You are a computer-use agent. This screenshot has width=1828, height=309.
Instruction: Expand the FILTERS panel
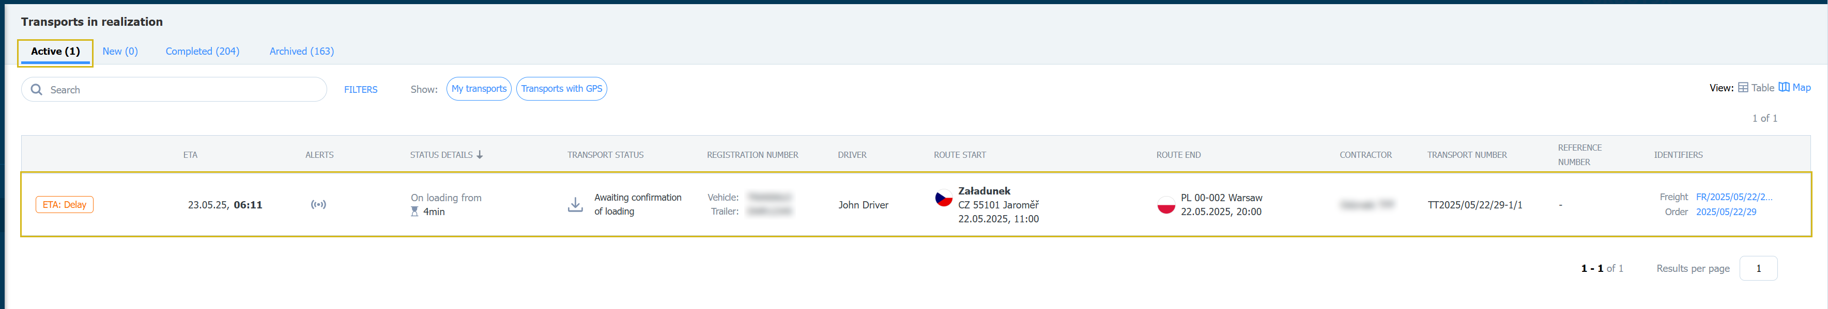tap(361, 90)
